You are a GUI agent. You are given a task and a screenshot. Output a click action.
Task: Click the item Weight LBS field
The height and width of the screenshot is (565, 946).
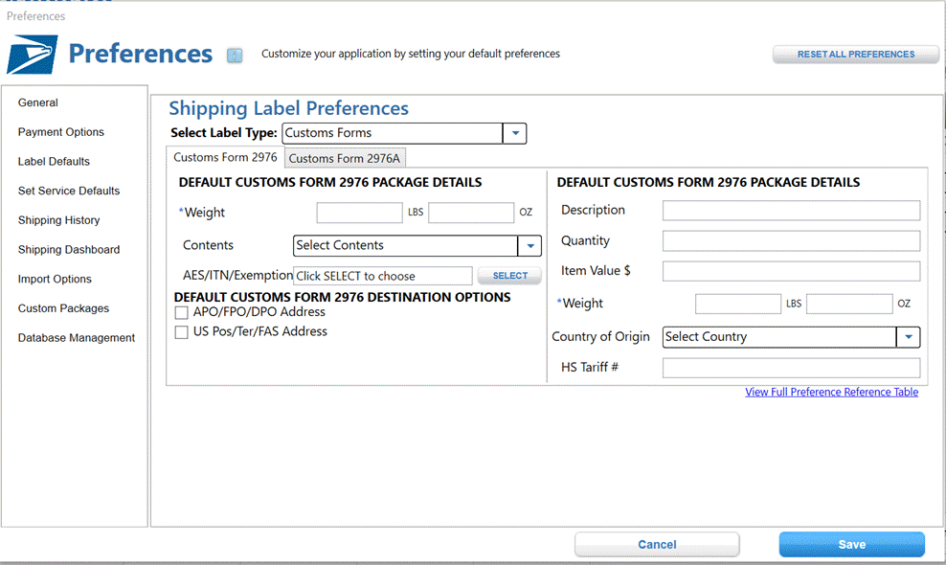[x=738, y=304]
